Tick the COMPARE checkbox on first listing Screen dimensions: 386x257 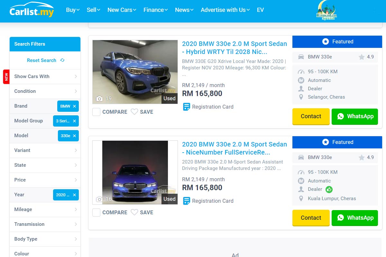pos(96,112)
